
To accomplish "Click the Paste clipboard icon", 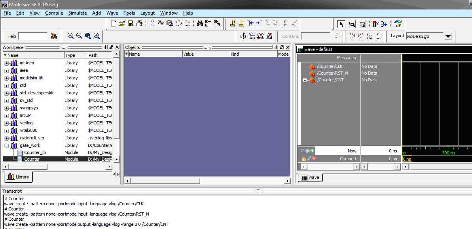I will (169, 23).
